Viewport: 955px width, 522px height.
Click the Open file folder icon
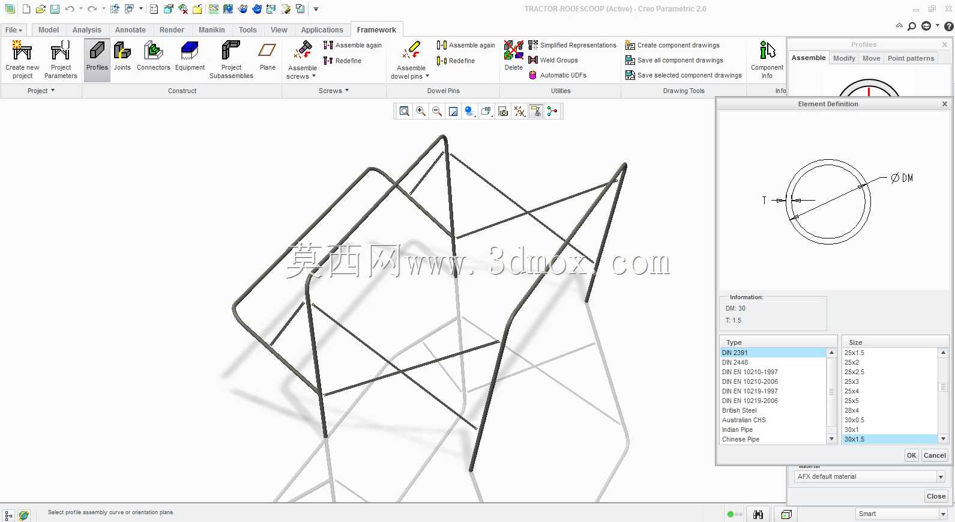40,9
